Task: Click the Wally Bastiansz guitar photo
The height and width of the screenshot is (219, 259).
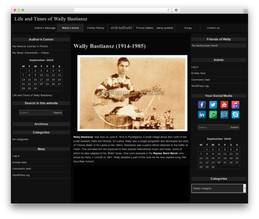Action: click(132, 93)
